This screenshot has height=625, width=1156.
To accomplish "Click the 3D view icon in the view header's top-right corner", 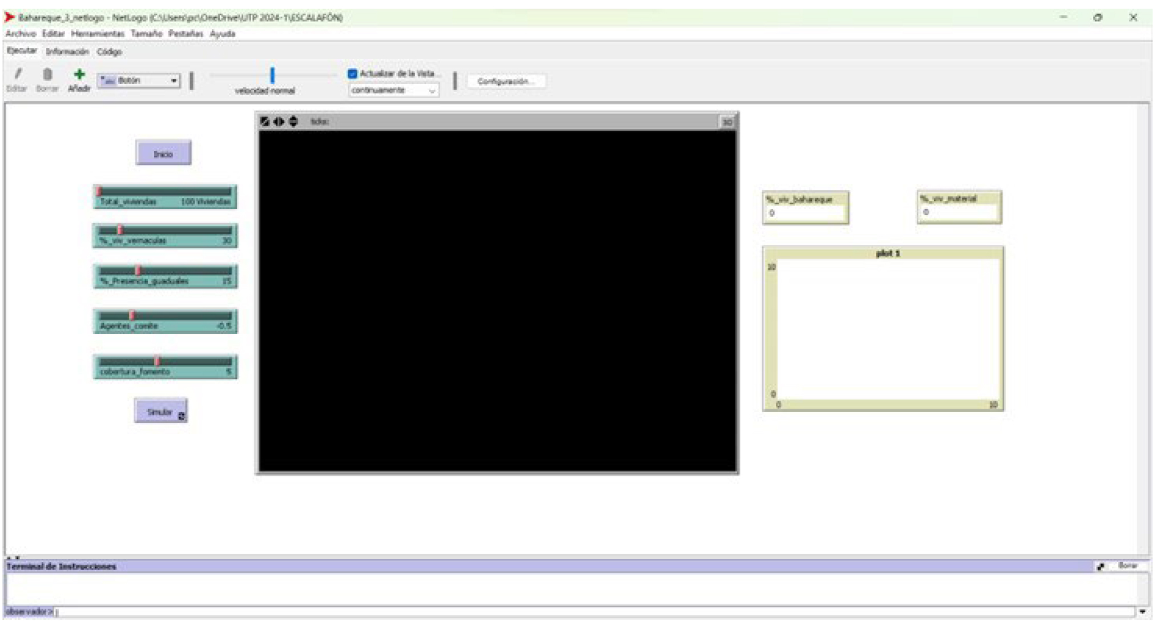I will pos(727,122).
